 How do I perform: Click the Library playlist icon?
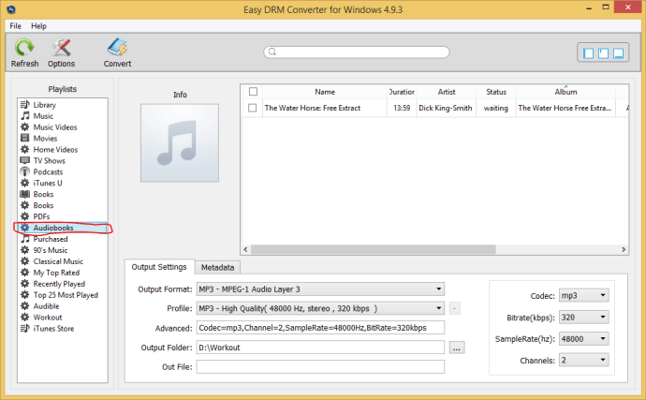coord(25,105)
